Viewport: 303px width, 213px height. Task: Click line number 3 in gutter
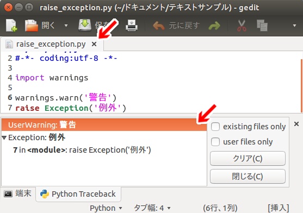[x=10, y=68]
